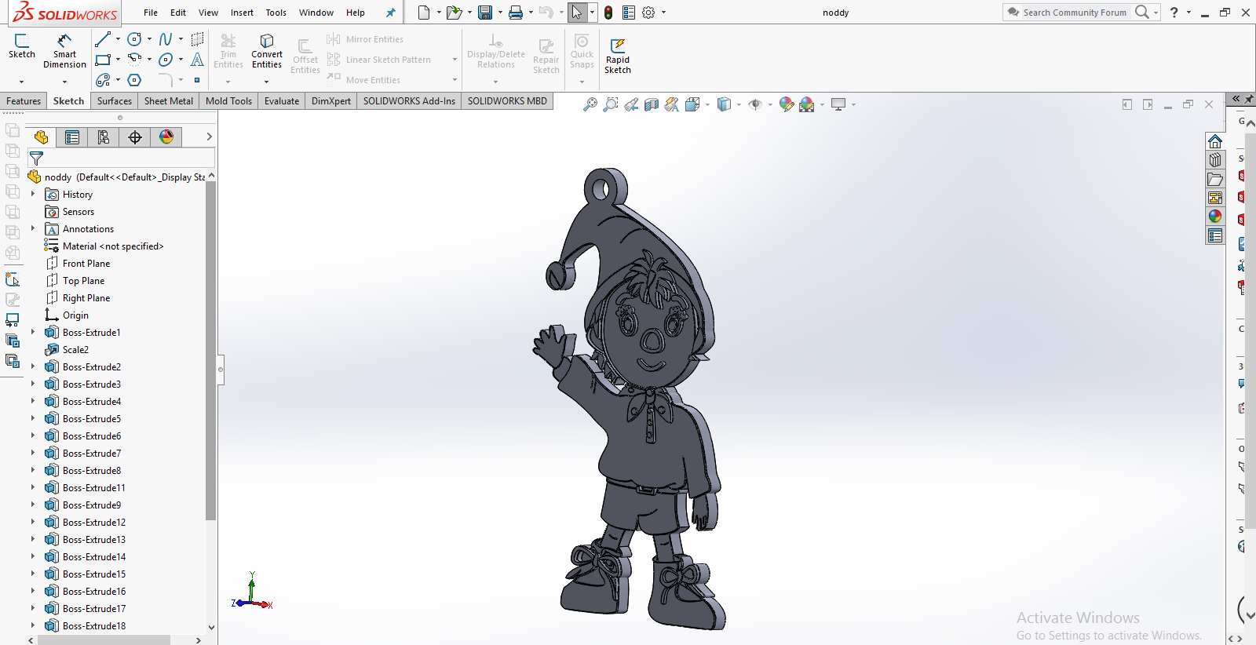This screenshot has height=645, width=1256.
Task: Select the Corner Rectangle tool
Action: tap(103, 60)
